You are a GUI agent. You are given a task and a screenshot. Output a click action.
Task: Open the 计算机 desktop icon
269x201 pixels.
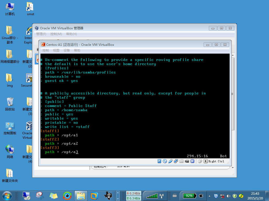click(x=10, y=9)
